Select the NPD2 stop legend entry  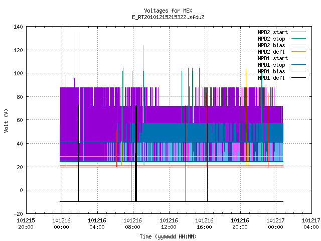point(271,39)
